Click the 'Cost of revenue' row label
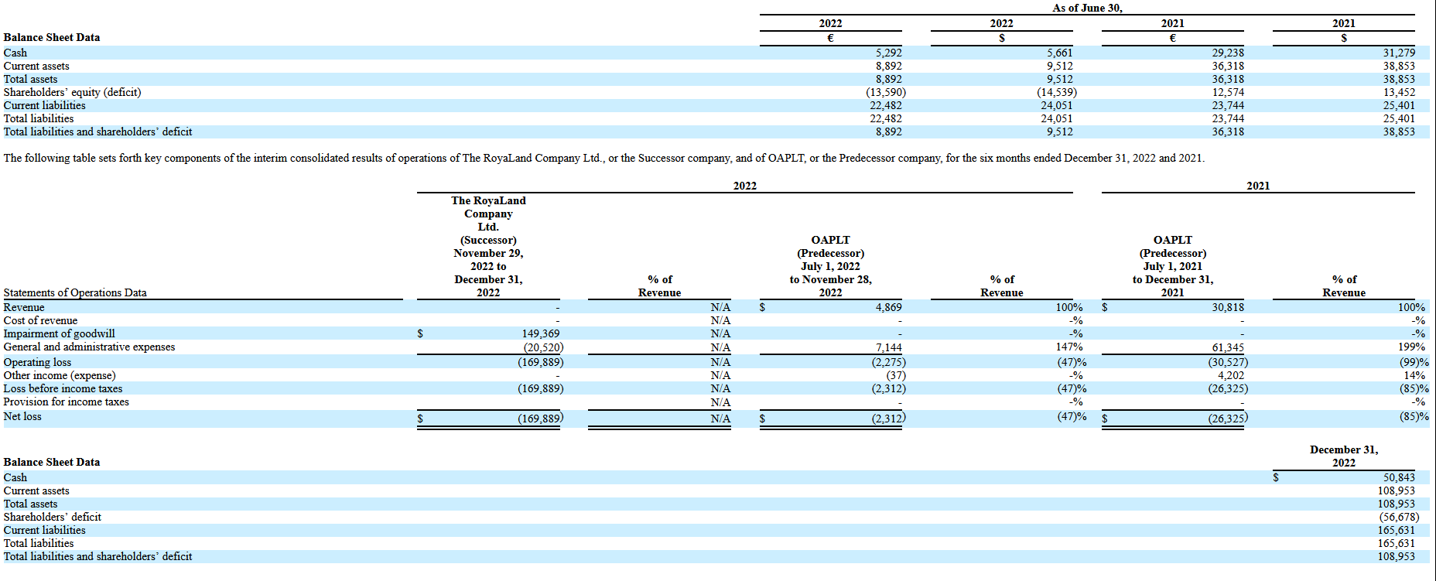 40,320
